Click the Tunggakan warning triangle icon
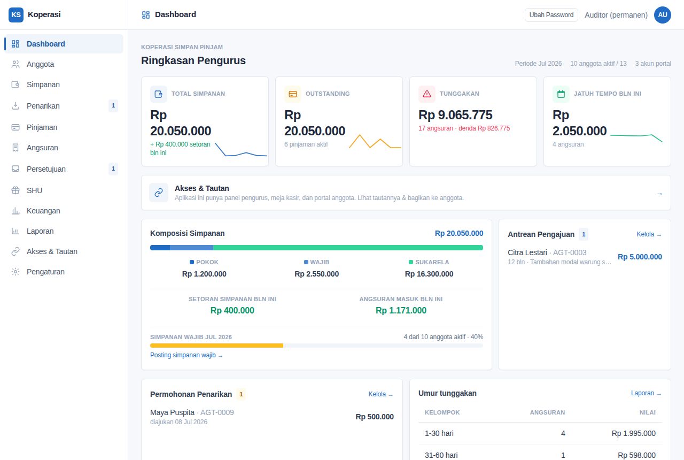684x460 pixels. click(x=427, y=94)
